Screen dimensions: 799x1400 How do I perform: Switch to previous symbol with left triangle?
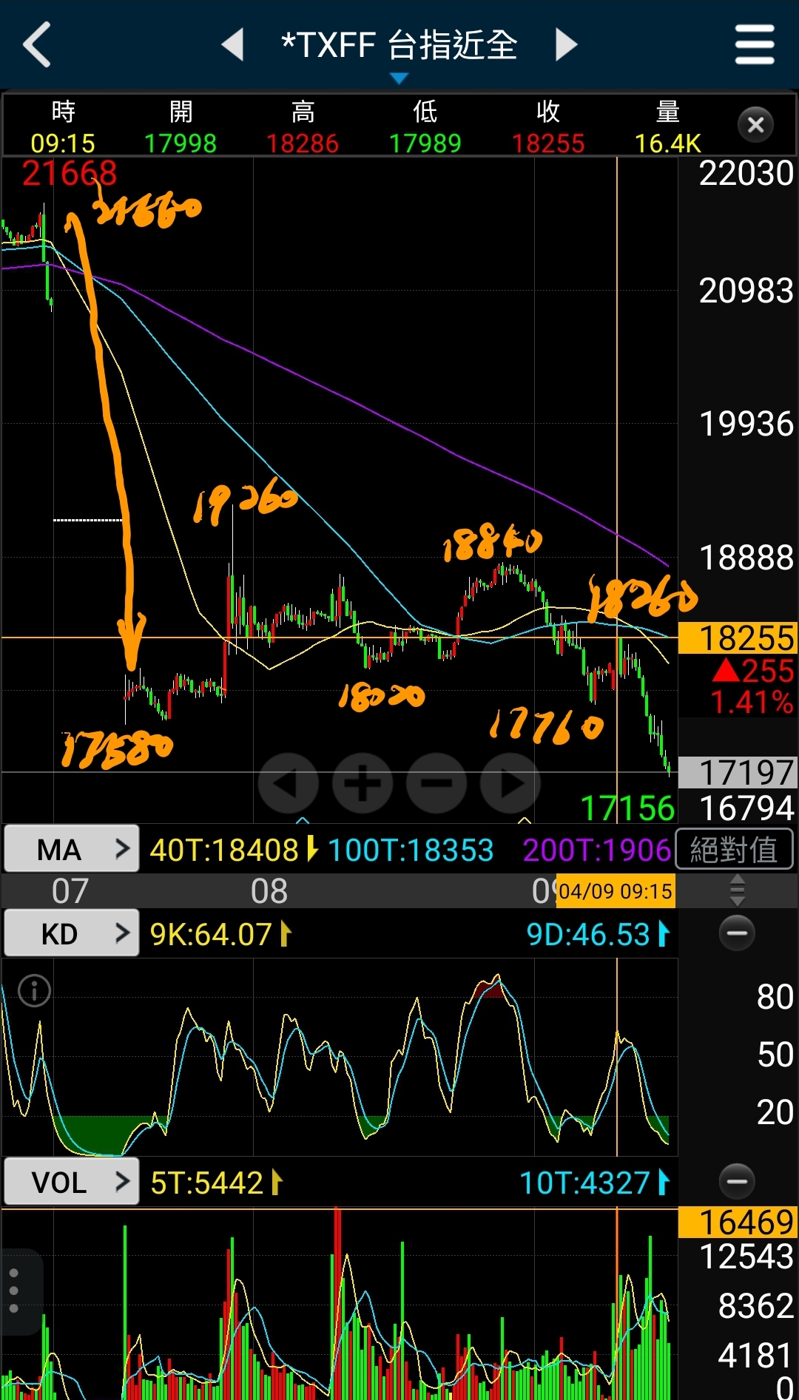233,45
